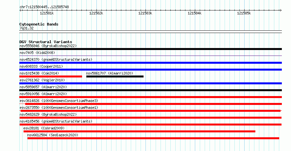The height and width of the screenshot is (151, 291).
Task: Open the nsv6612584 (Sedlazeck2020) label
Action: coord(53,135)
